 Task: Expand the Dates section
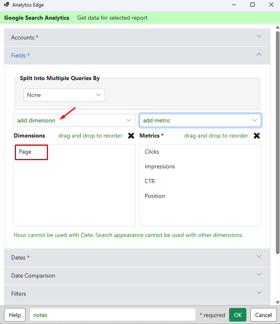(137, 257)
